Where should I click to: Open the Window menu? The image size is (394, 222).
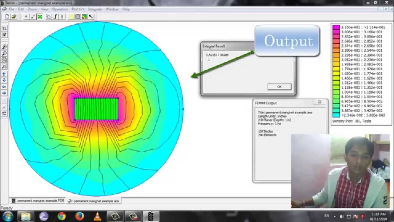coord(112,9)
